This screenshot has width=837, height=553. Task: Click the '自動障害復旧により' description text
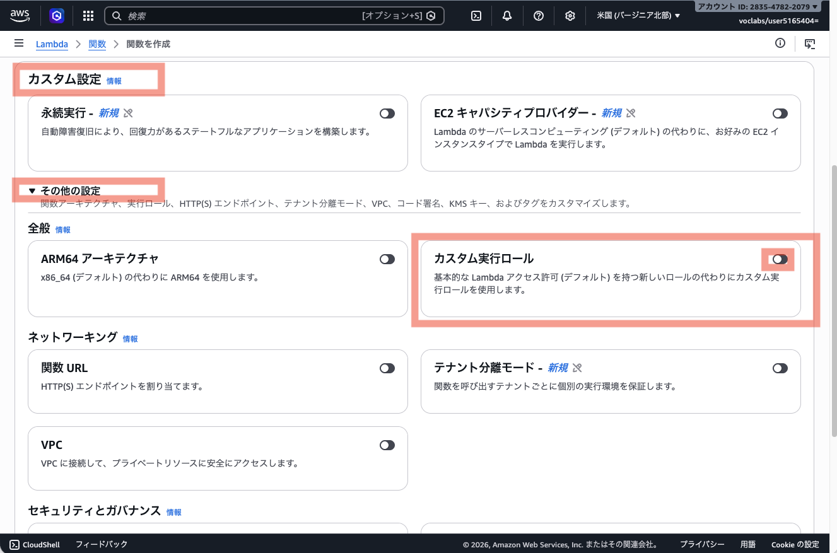[x=206, y=132]
